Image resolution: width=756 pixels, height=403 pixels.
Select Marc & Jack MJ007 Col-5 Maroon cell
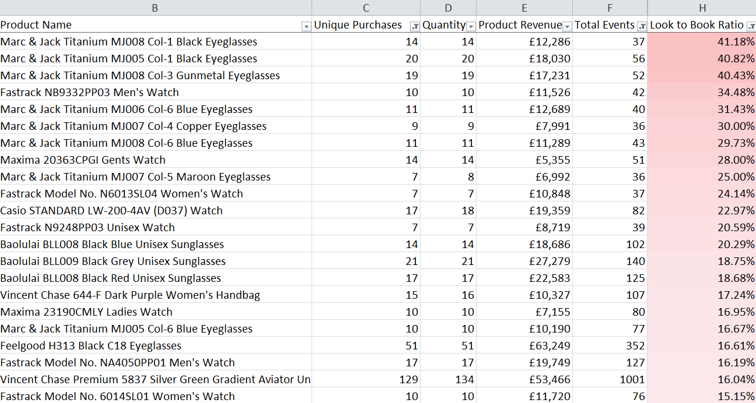[x=156, y=176]
